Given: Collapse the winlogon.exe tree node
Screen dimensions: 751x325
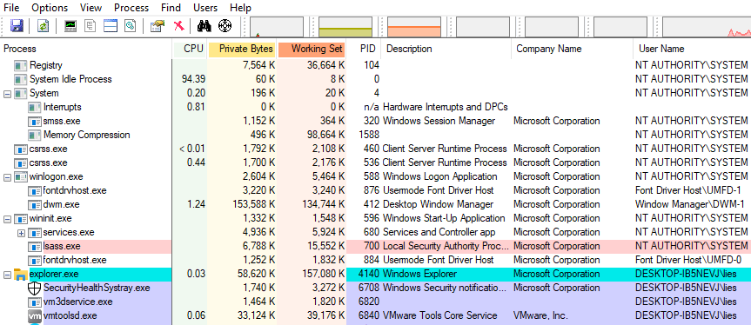Looking at the screenshot, I should (x=7, y=177).
